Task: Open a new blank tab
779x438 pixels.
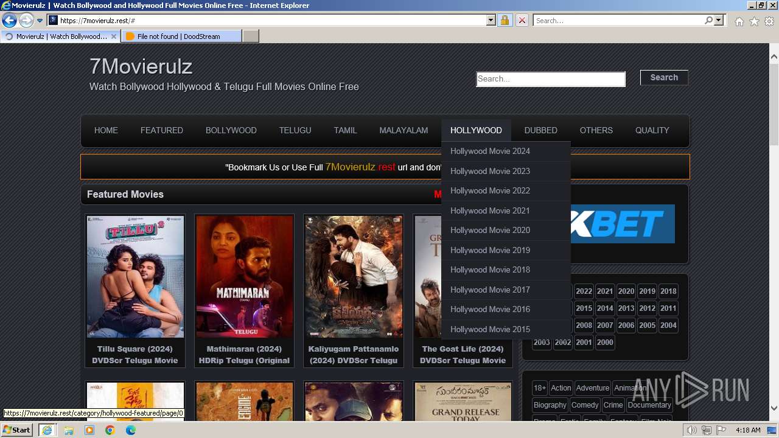Action: point(251,36)
